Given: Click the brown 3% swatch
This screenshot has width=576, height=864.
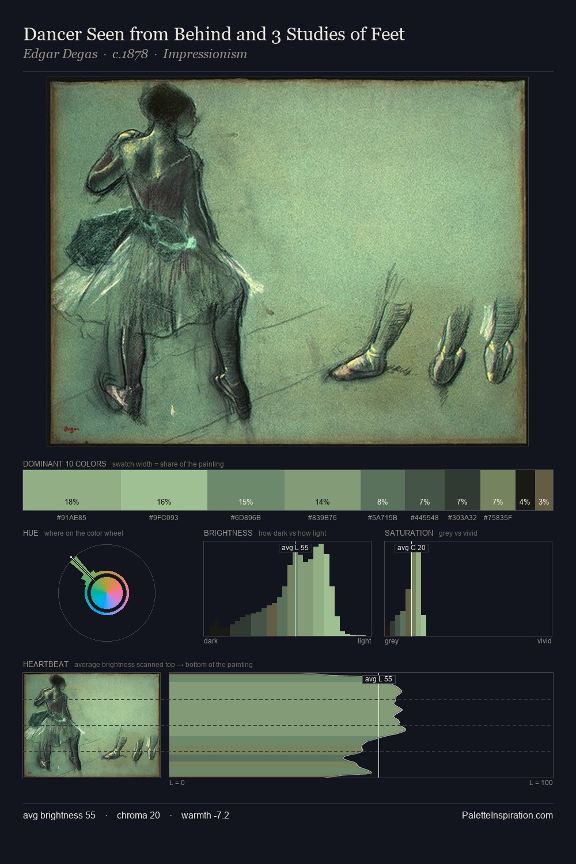Looking at the screenshot, I should coord(544,490).
